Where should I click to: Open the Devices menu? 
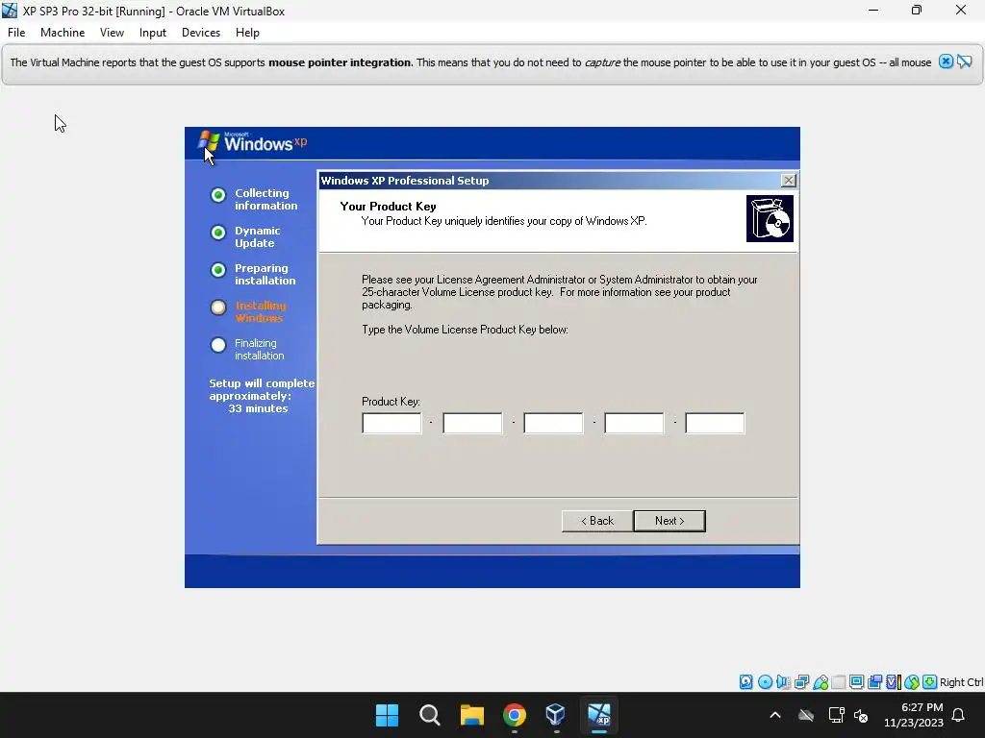click(x=201, y=33)
